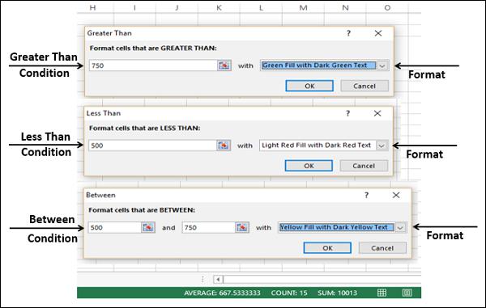Select the Greater Than value field containing 750

pos(153,65)
